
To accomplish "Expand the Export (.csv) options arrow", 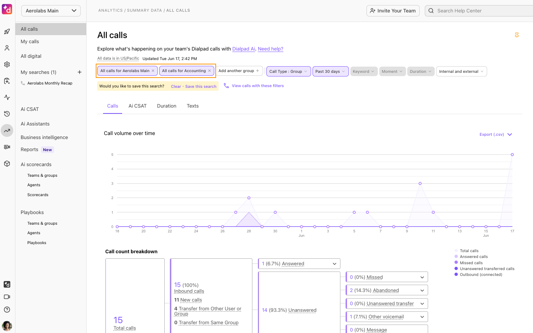I will (510, 135).
